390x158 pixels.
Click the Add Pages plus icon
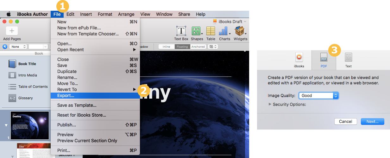[12, 31]
